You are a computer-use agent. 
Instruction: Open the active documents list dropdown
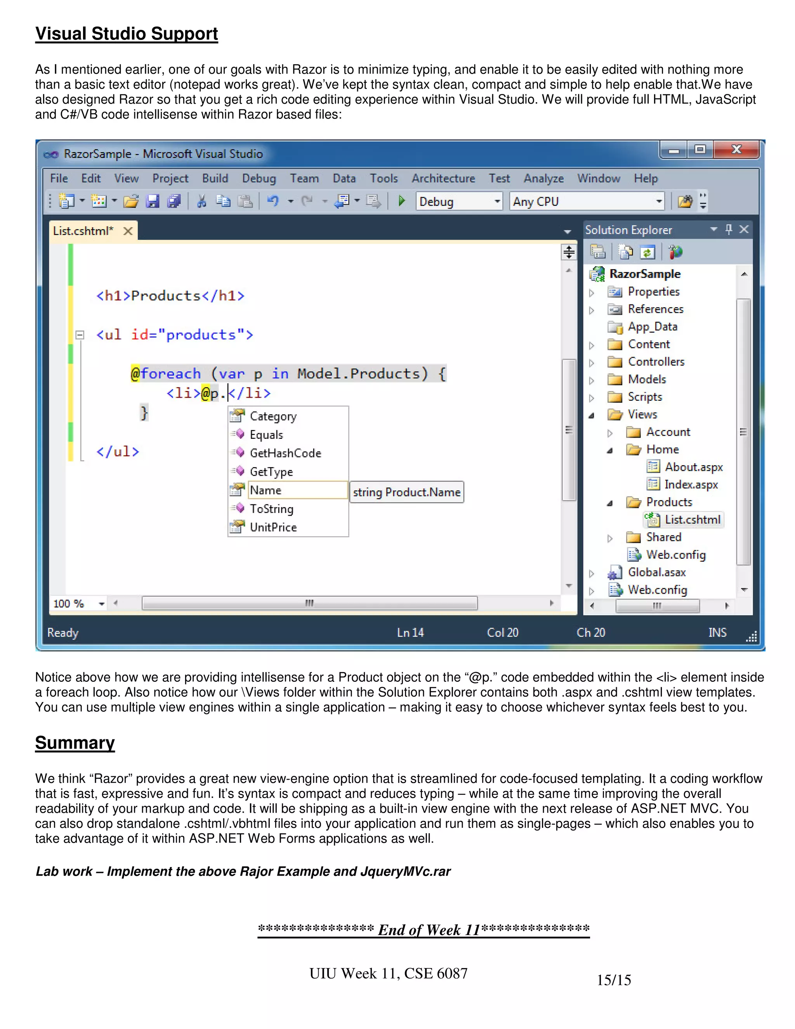point(568,232)
